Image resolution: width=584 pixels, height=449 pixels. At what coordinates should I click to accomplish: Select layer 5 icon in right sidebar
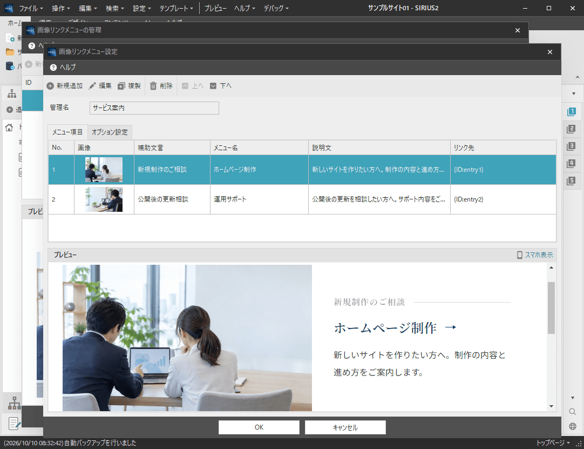tap(571, 181)
